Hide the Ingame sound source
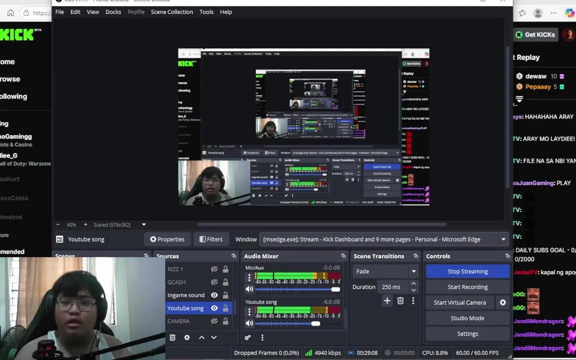The width and height of the screenshot is (576, 360). click(x=214, y=295)
